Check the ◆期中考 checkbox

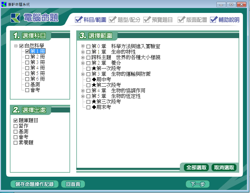point(88,80)
